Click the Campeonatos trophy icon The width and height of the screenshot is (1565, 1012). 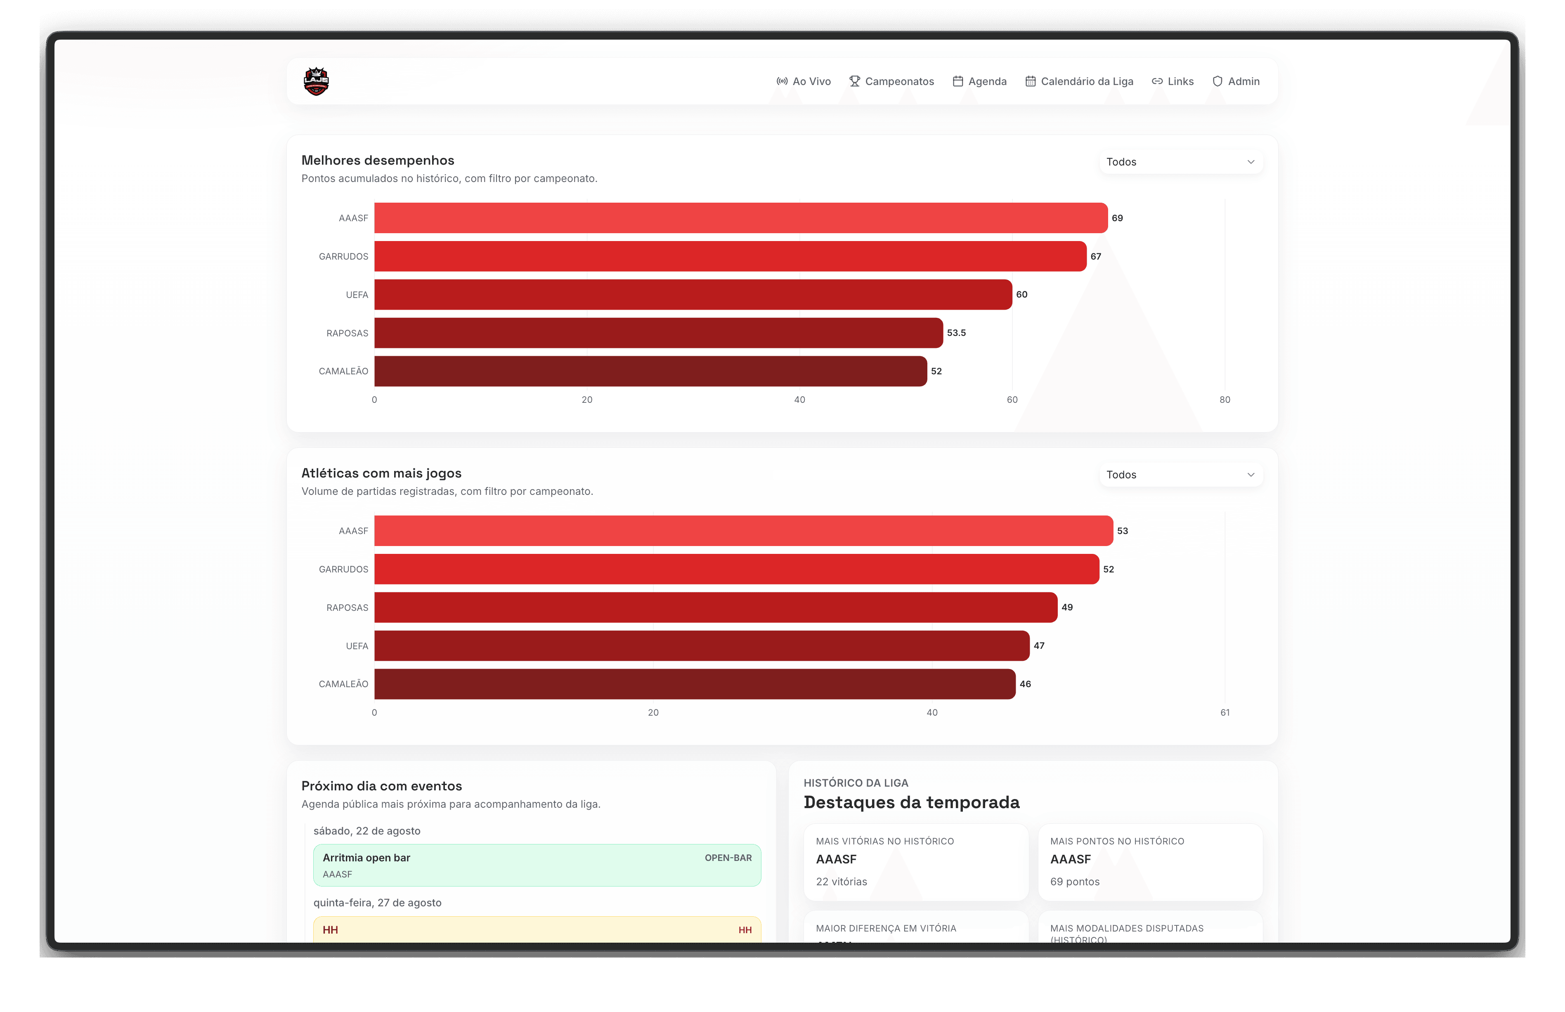854,81
